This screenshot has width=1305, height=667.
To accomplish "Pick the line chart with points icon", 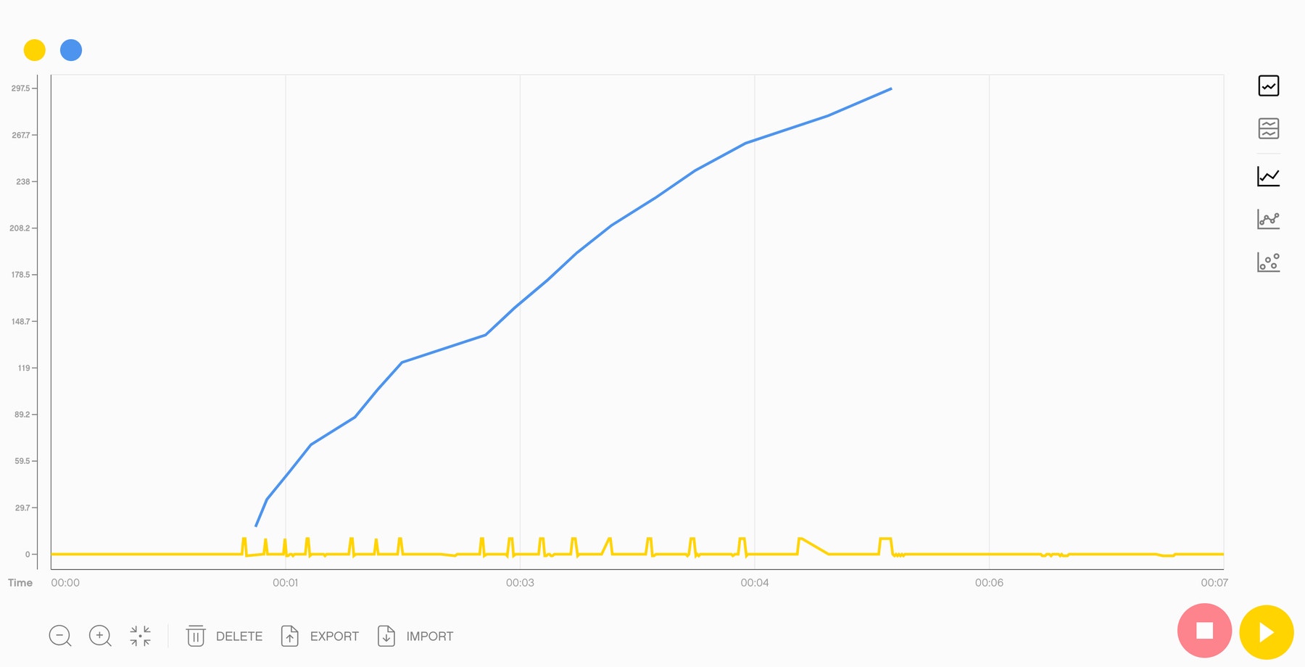I will point(1268,219).
